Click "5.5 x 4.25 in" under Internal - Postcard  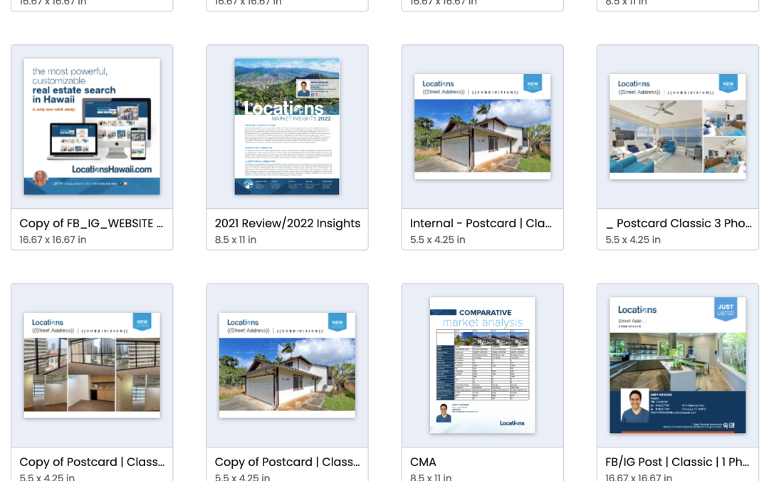pos(437,239)
